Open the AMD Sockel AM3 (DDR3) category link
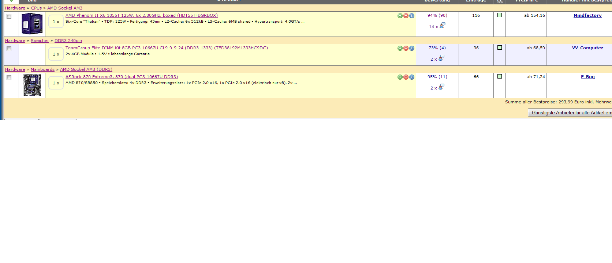This screenshot has height=263, width=612. [86, 69]
